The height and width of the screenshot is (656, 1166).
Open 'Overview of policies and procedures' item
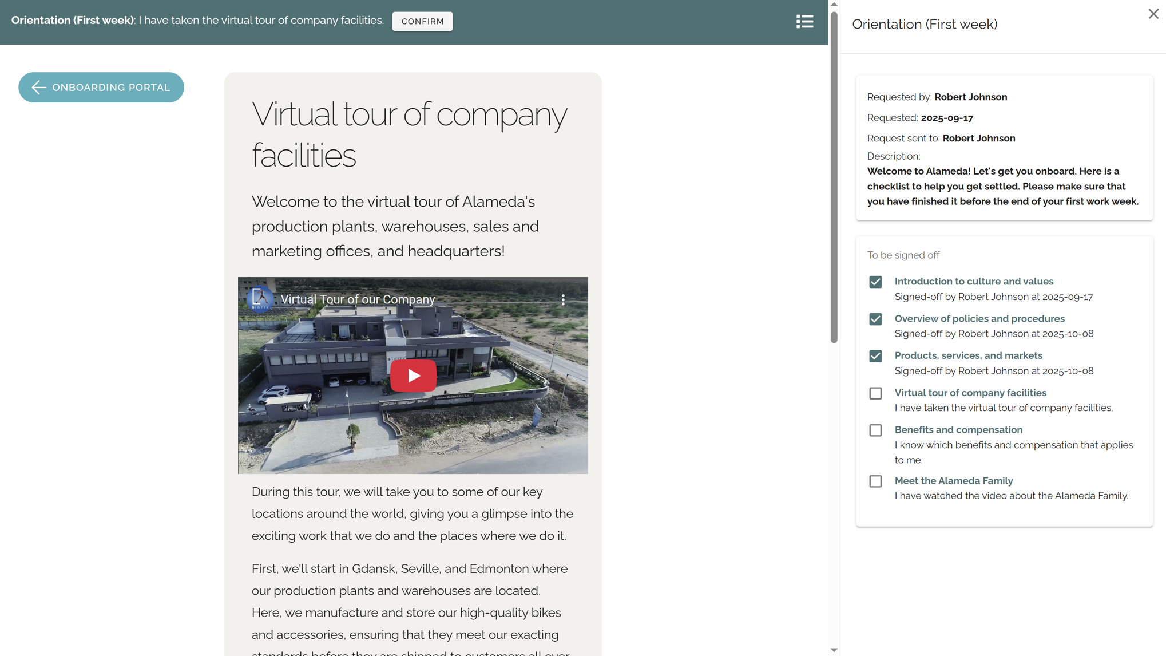(979, 318)
